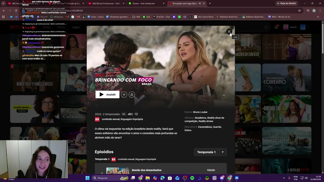Click the Bruna Louise cast link
The height and width of the screenshot is (182, 324).
(200, 112)
